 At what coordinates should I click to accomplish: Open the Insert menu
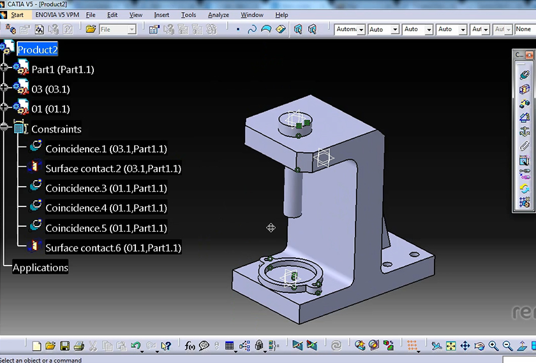(x=161, y=15)
